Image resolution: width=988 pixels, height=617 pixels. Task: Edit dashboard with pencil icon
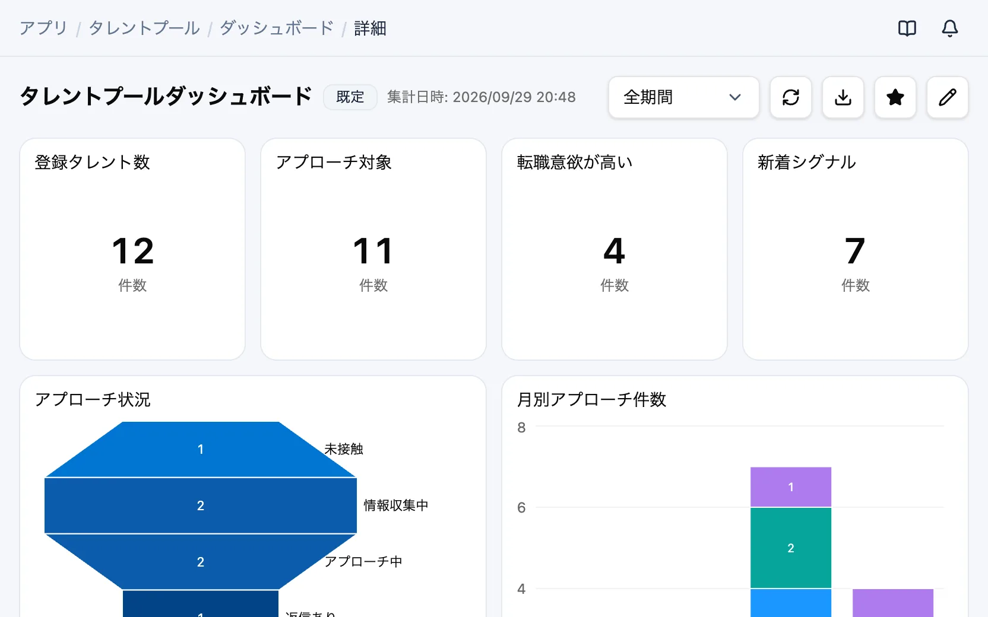coord(948,97)
